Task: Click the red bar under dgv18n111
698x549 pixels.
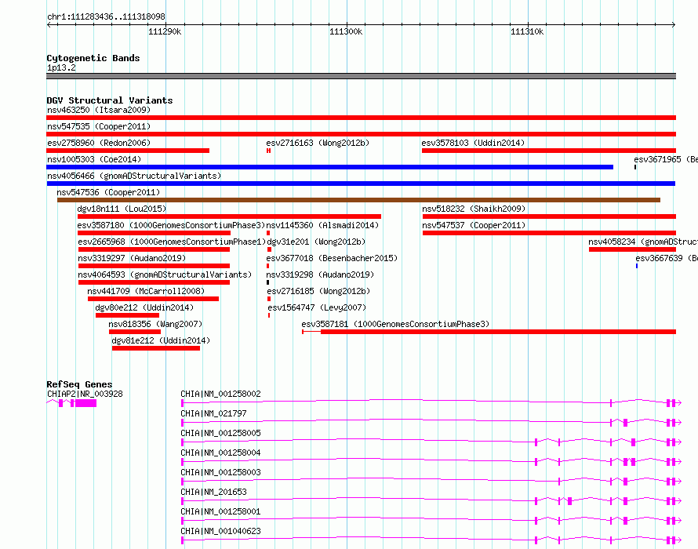Action: coord(229,216)
